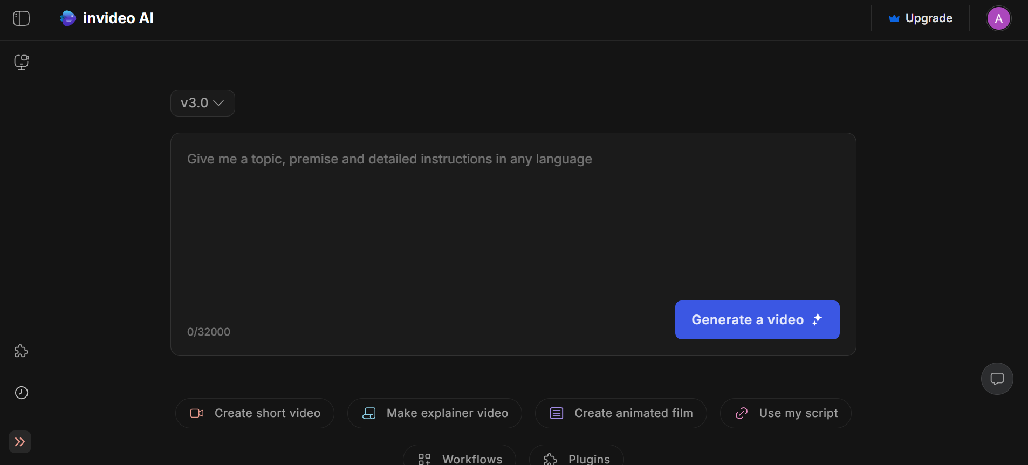Open history clock icon in sidebar
1028x465 pixels.
point(21,393)
